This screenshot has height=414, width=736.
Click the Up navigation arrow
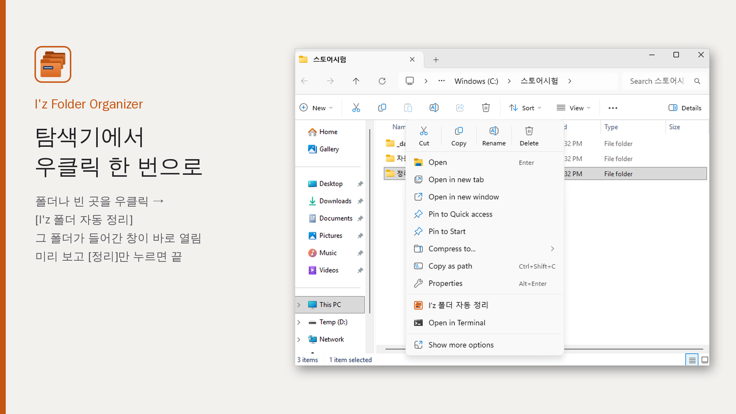pyautogui.click(x=356, y=81)
